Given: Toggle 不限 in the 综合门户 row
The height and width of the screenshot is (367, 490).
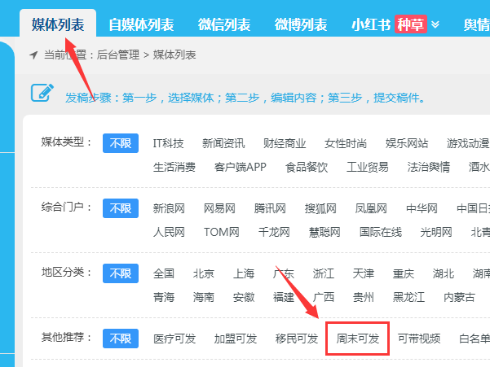Looking at the screenshot, I should (121, 208).
